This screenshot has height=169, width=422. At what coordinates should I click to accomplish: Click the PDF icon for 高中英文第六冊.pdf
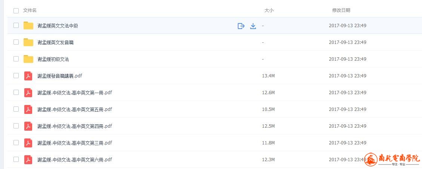(28, 160)
